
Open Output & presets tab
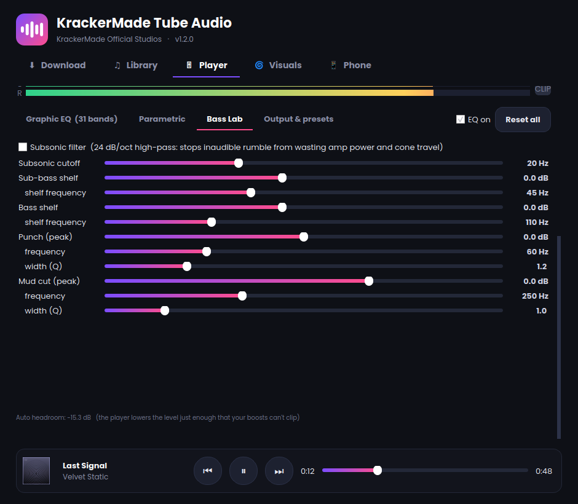299,119
